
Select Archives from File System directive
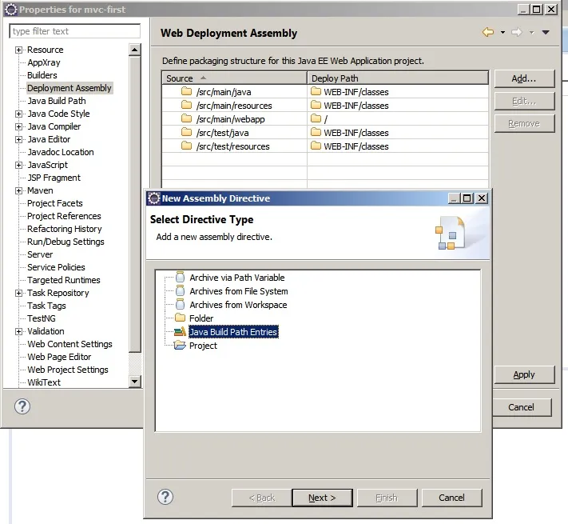tap(239, 291)
